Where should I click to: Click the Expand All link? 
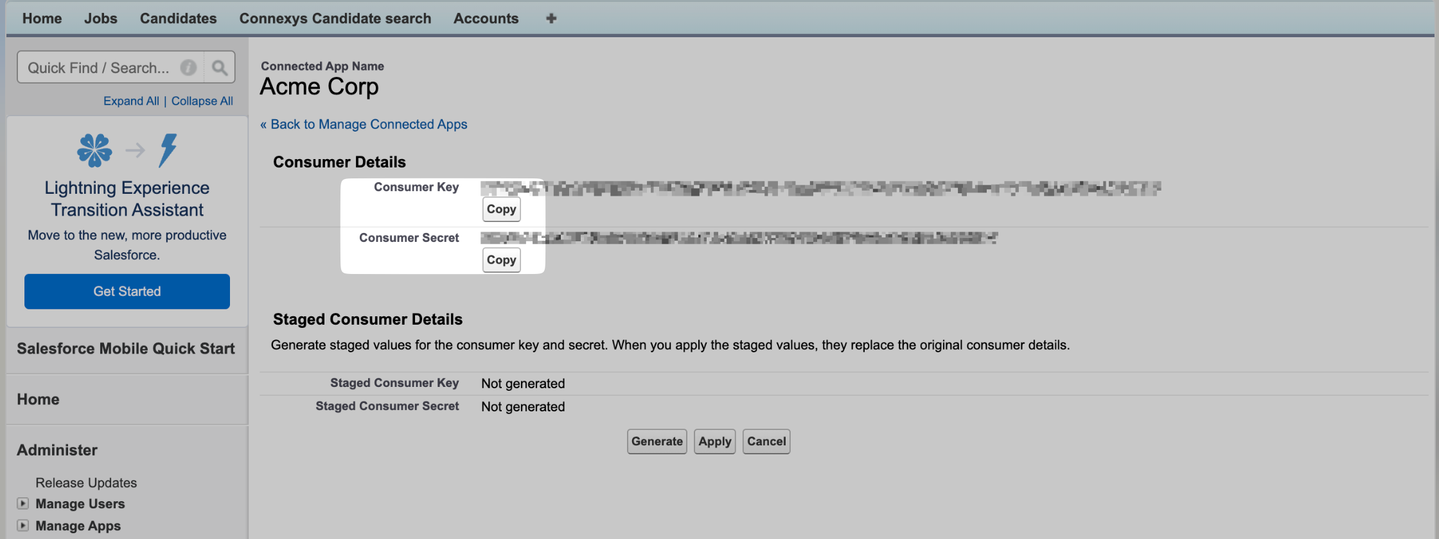coord(131,101)
